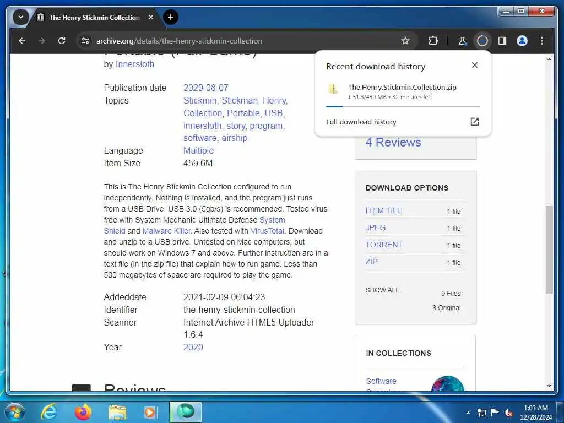Open the story topic link
564x423 pixels.
(x=236, y=126)
